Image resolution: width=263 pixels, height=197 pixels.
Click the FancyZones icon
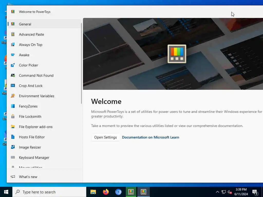tap(13, 106)
